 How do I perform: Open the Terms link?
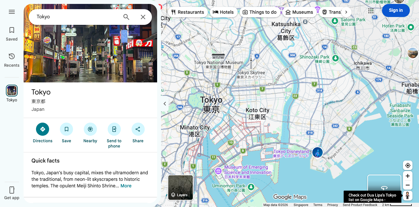point(318,205)
